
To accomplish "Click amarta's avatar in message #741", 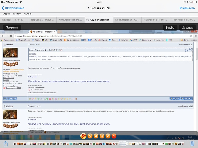I will pyautogui.click(x=10, y=52).
